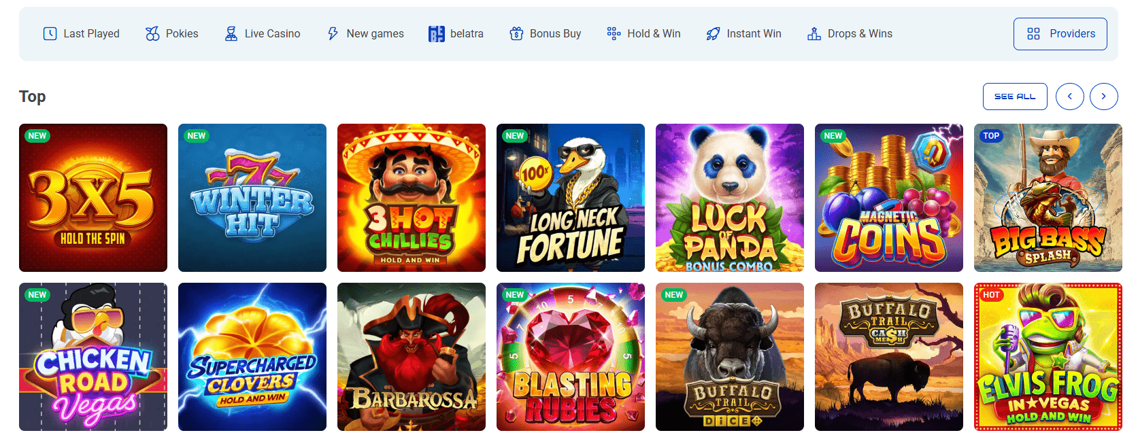This screenshot has width=1138, height=435.
Task: Select the Drops & Wins category
Action: click(x=850, y=34)
